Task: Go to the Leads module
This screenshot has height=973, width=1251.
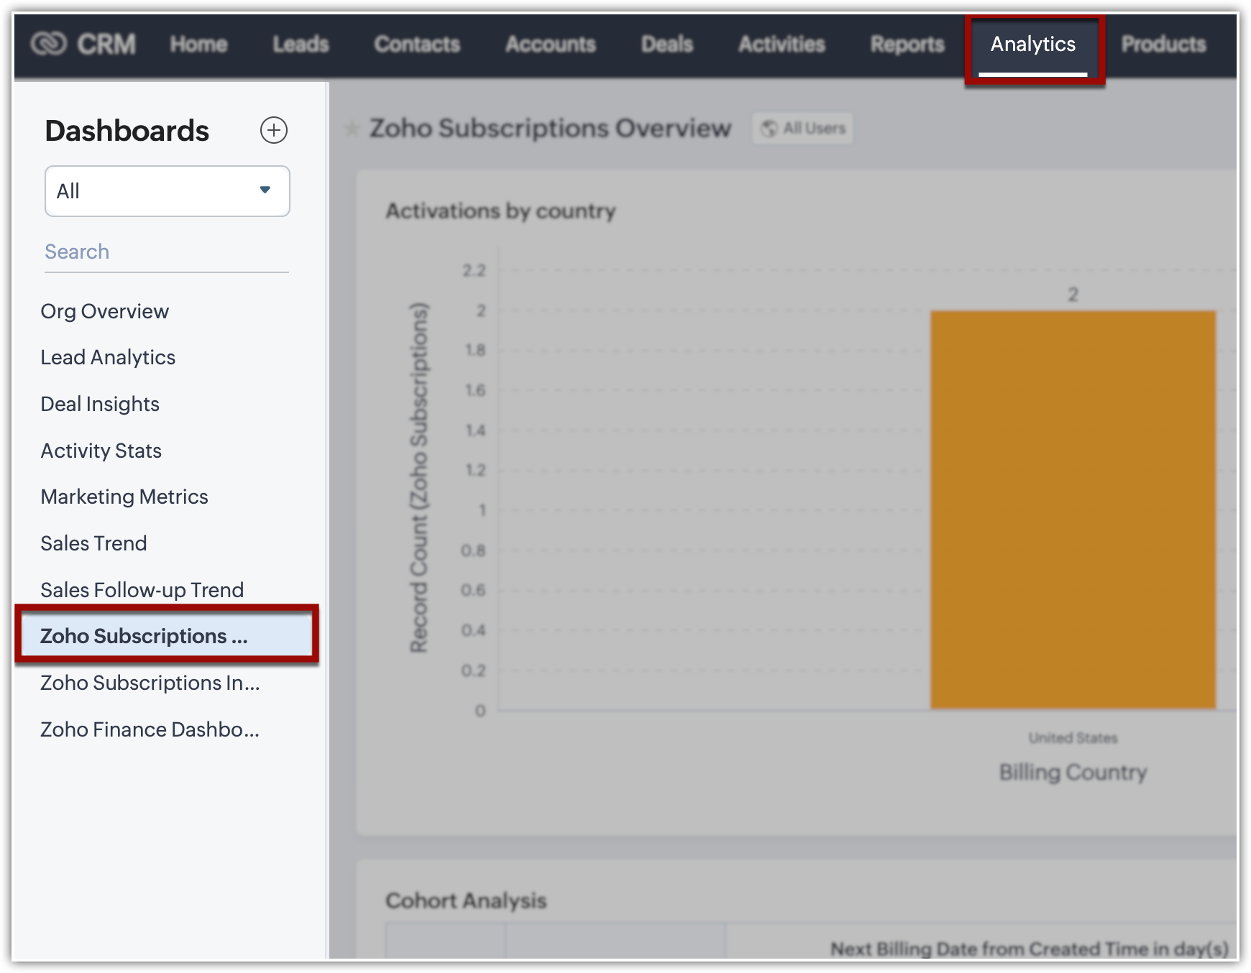Action: pos(301,45)
